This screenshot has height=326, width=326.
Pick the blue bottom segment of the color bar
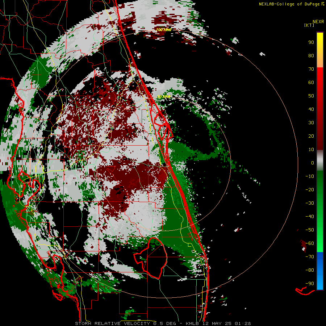coord(320,271)
